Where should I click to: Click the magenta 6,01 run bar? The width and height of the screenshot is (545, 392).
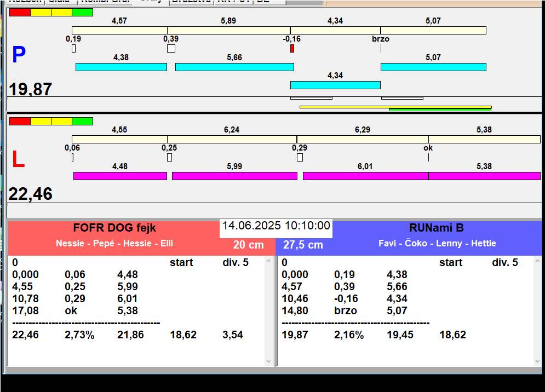366,176
